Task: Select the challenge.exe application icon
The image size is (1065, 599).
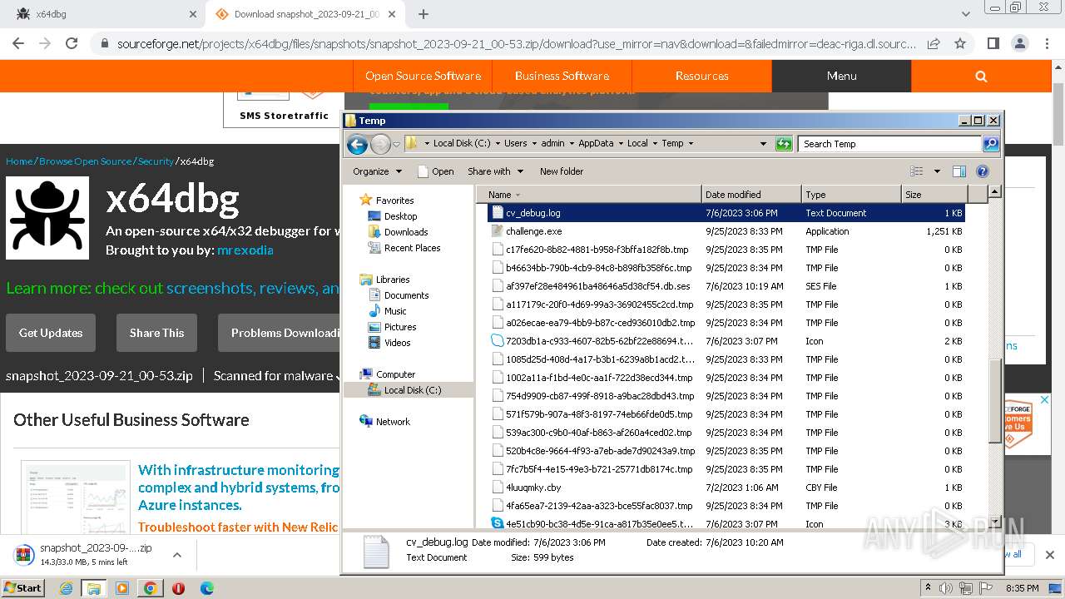Action: coord(498,231)
